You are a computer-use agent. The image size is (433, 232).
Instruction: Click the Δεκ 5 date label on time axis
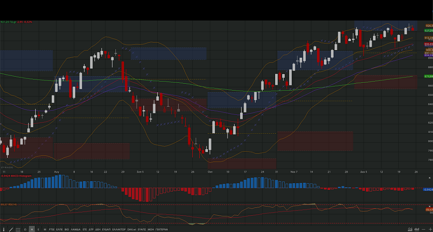(364, 172)
